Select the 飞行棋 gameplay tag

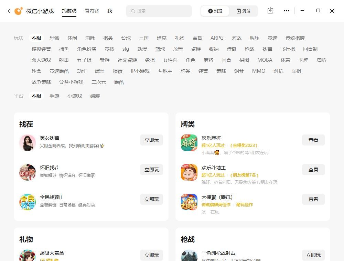(x=288, y=49)
